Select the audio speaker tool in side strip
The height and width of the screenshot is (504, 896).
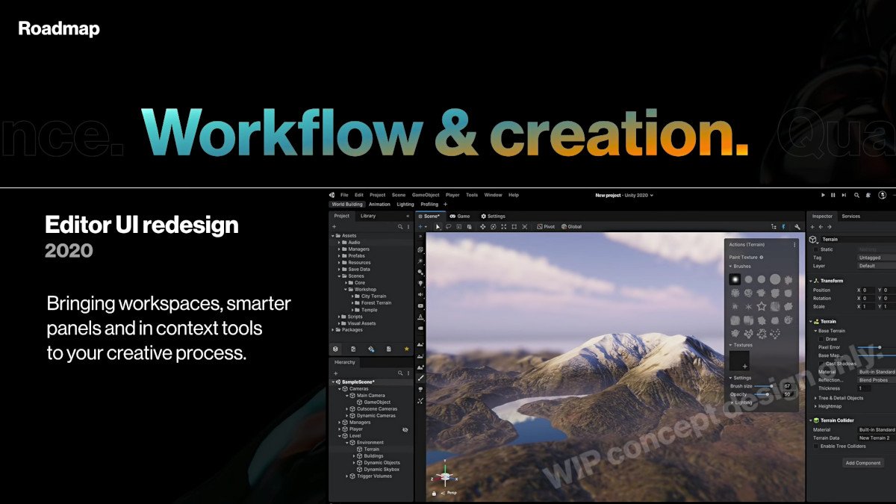click(x=421, y=294)
